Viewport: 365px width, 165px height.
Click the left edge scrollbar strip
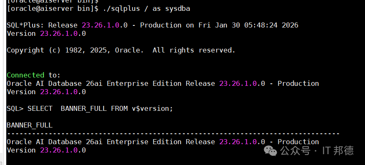click(x=2, y=82)
